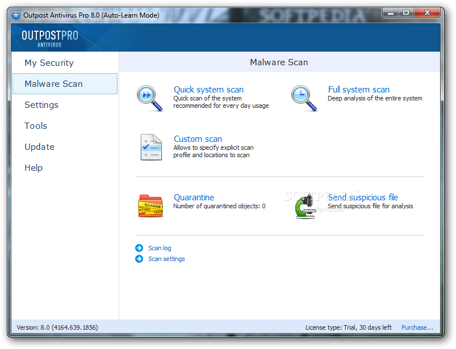
Task: Open the Update section
Action: click(40, 147)
